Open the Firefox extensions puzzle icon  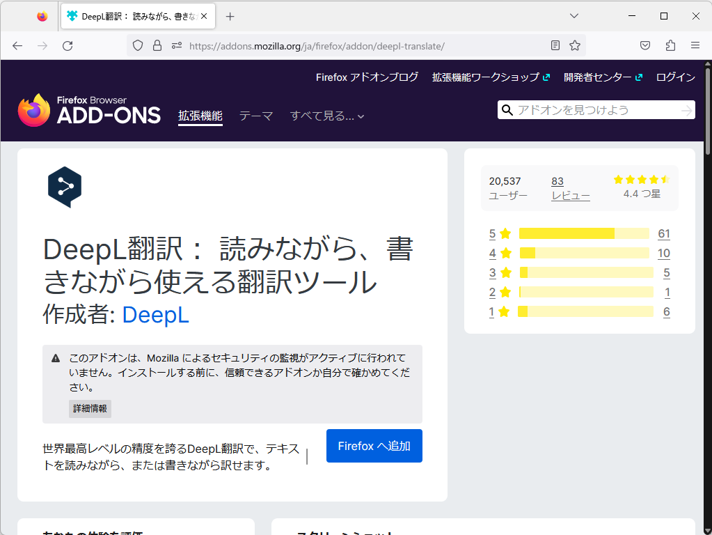point(670,45)
